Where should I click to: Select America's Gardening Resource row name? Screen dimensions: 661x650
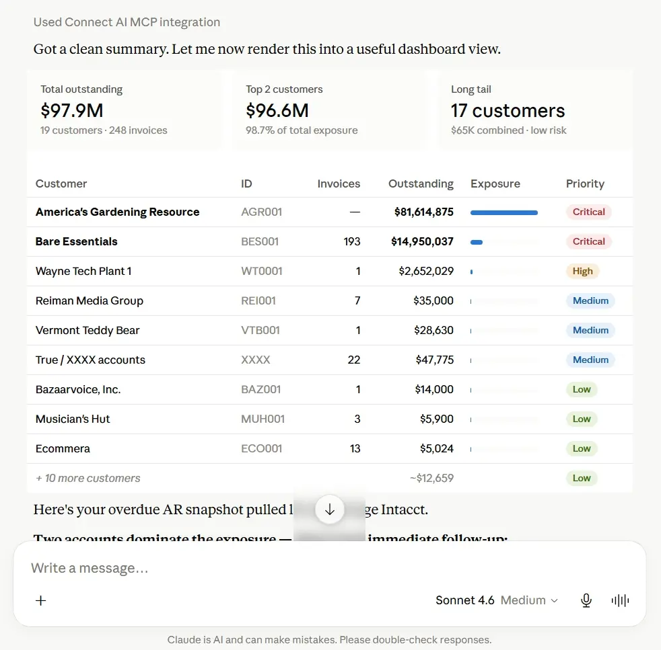tap(118, 212)
